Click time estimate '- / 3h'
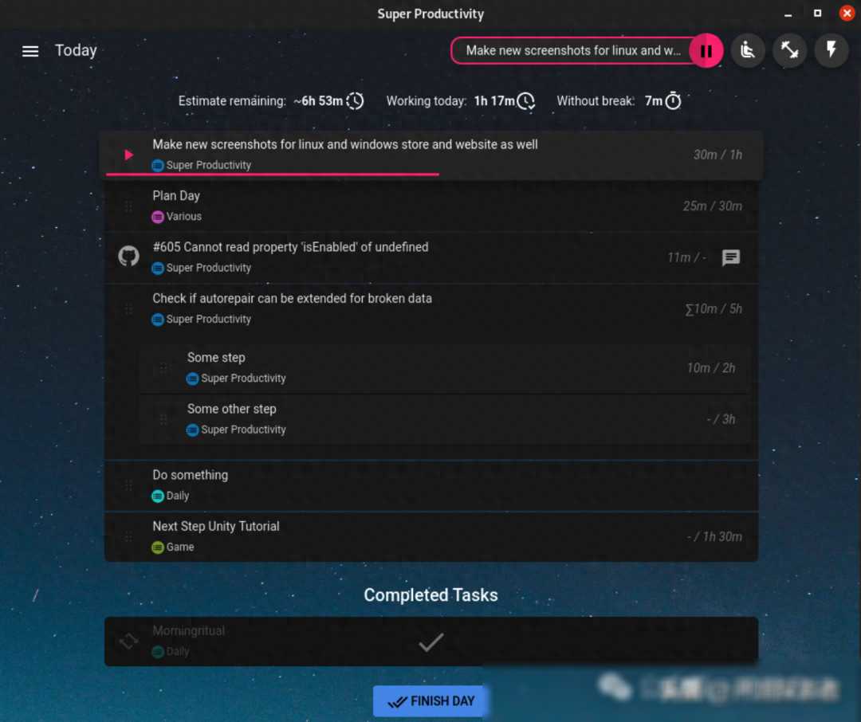 721,419
